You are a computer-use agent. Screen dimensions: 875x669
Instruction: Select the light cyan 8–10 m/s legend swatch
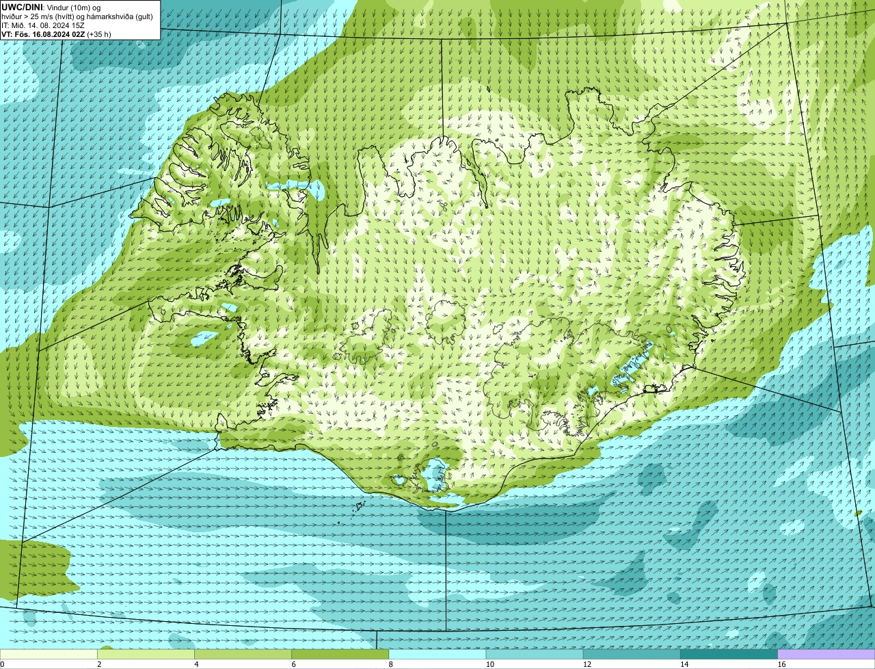coord(437,655)
